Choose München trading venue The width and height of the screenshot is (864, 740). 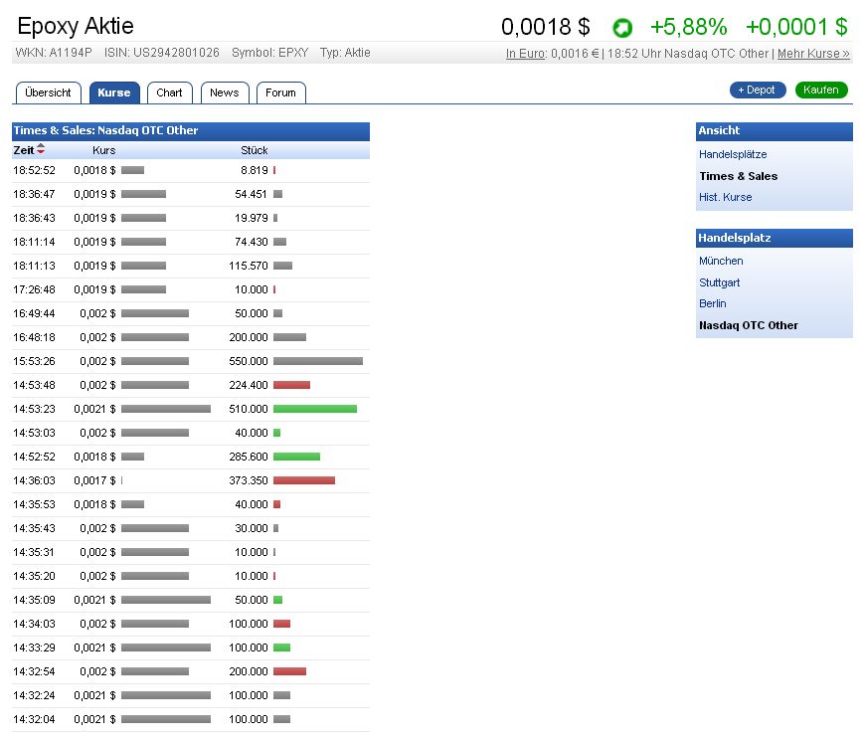pyautogui.click(x=721, y=261)
